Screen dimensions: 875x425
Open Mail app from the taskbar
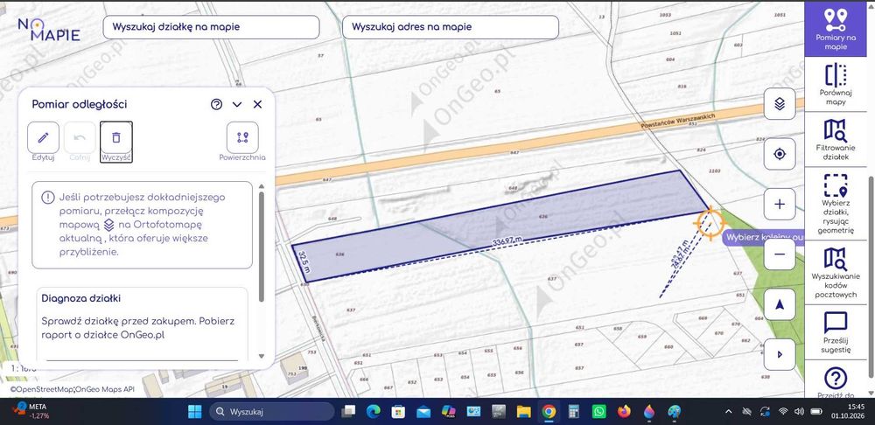pos(423,412)
